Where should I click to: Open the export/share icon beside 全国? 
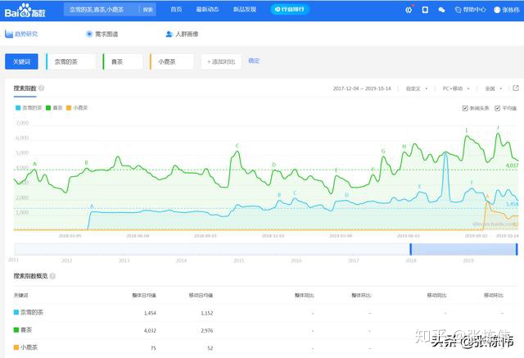(515, 88)
